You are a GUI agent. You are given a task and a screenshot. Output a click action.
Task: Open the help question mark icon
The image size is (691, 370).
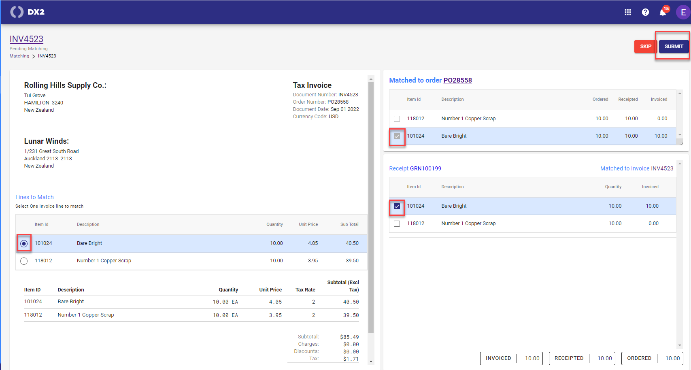click(645, 12)
